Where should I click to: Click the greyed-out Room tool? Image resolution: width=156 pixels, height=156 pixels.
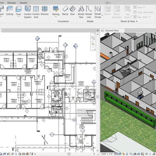[x=107, y=11]
